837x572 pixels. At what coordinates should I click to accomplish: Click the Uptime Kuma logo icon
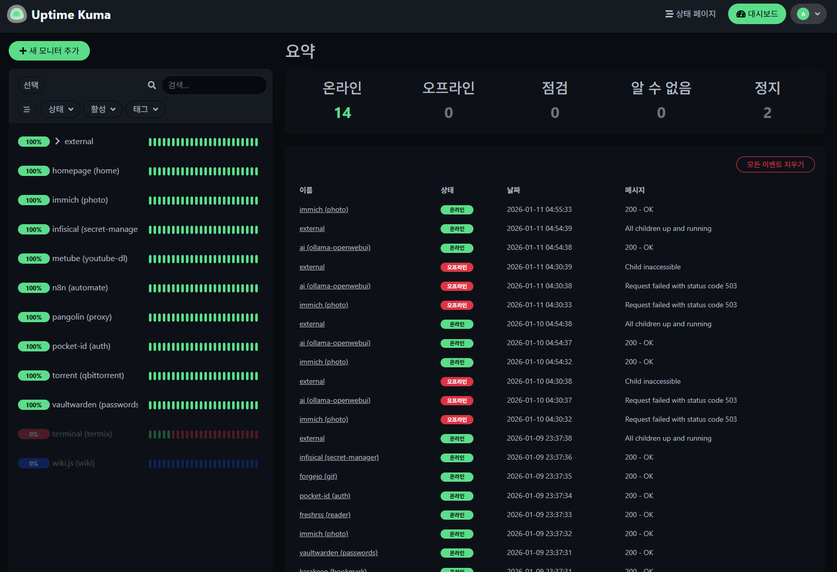click(x=17, y=14)
